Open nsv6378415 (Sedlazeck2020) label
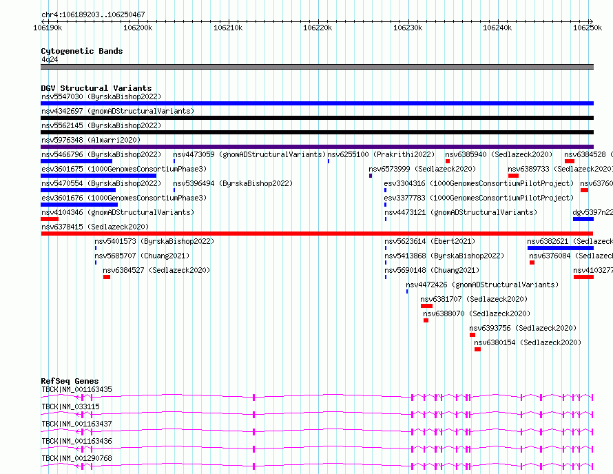Image resolution: width=613 pixels, height=474 pixels. 95,227
